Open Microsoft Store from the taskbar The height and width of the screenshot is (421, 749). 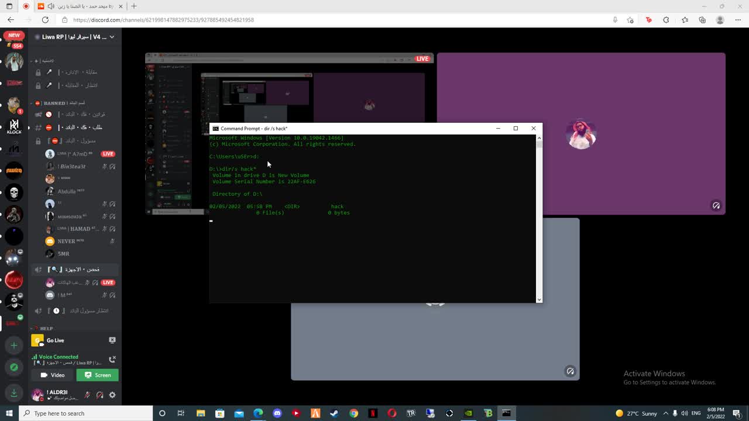(219, 413)
